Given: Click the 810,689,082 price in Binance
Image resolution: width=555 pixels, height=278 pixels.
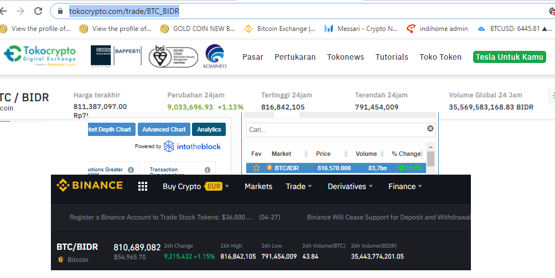Looking at the screenshot, I should (137, 247).
